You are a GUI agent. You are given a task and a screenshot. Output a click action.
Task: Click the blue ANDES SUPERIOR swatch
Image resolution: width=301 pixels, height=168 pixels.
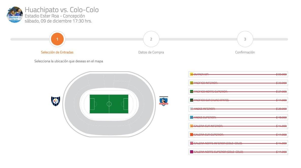click(x=192, y=117)
